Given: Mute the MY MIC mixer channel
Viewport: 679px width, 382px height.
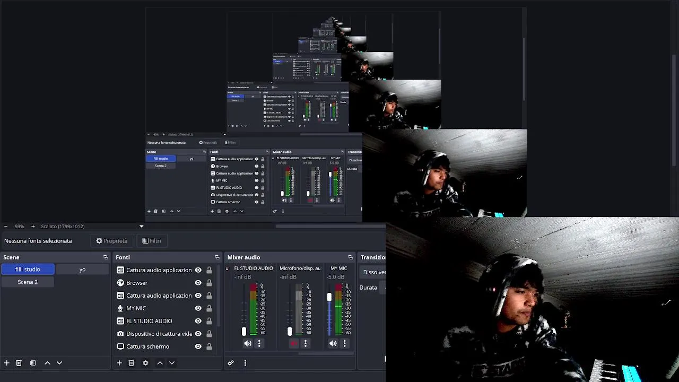Looking at the screenshot, I should [x=333, y=344].
